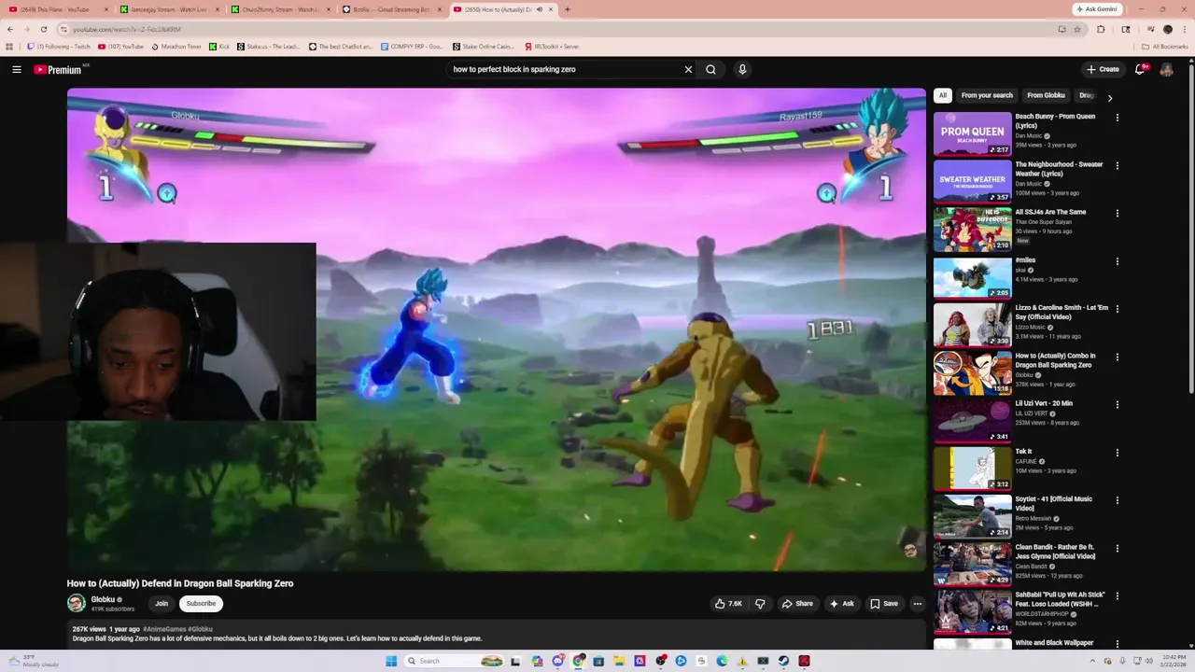
Task: Select the From your search chip
Action: (x=987, y=95)
